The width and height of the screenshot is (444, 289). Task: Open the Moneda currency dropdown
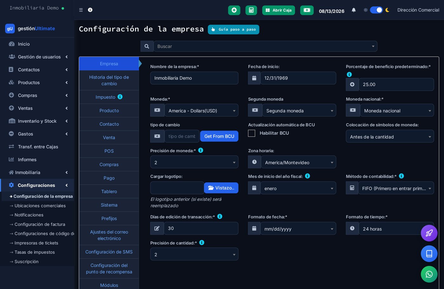[201, 110]
